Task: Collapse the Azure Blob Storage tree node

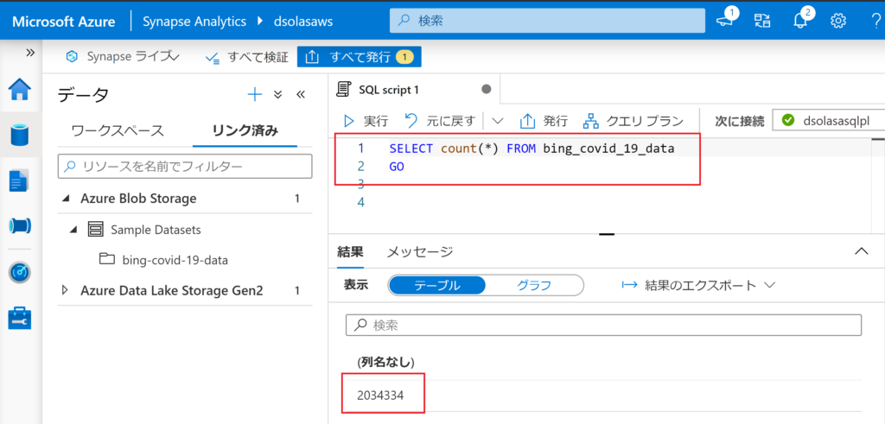Action: coord(67,199)
